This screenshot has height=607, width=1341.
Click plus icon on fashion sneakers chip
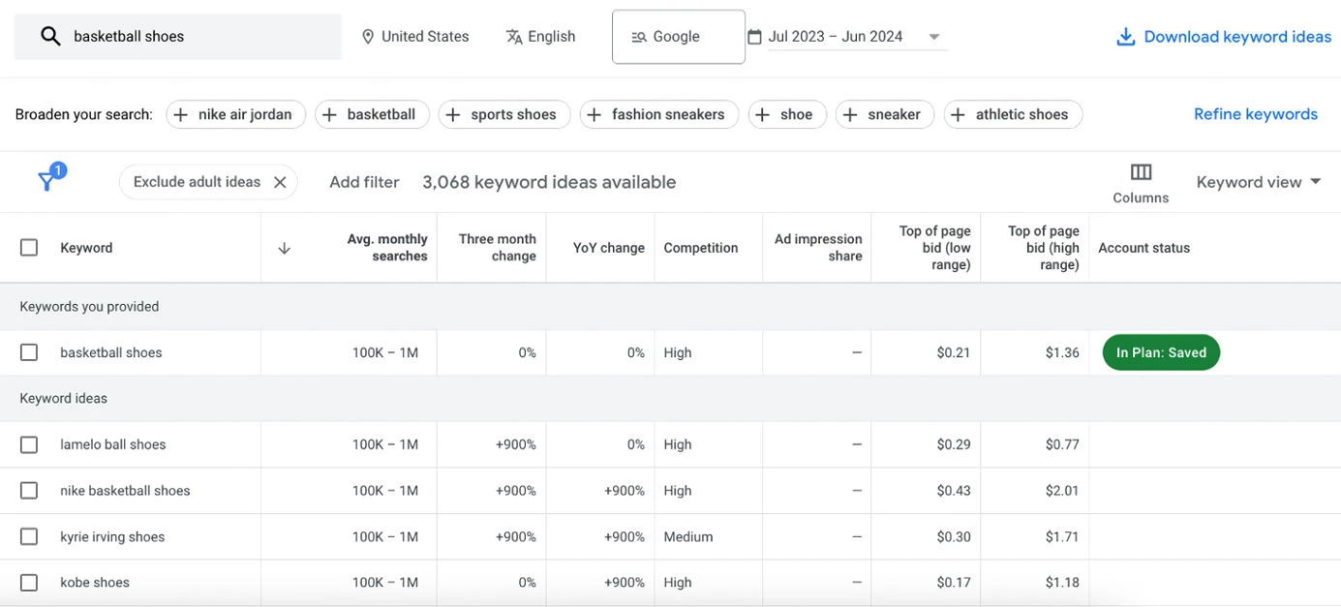click(x=594, y=114)
